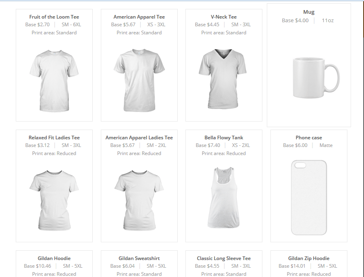Click "Print area: Reduced" under Bella Flowy Tank
364x277 pixels.
point(224,153)
